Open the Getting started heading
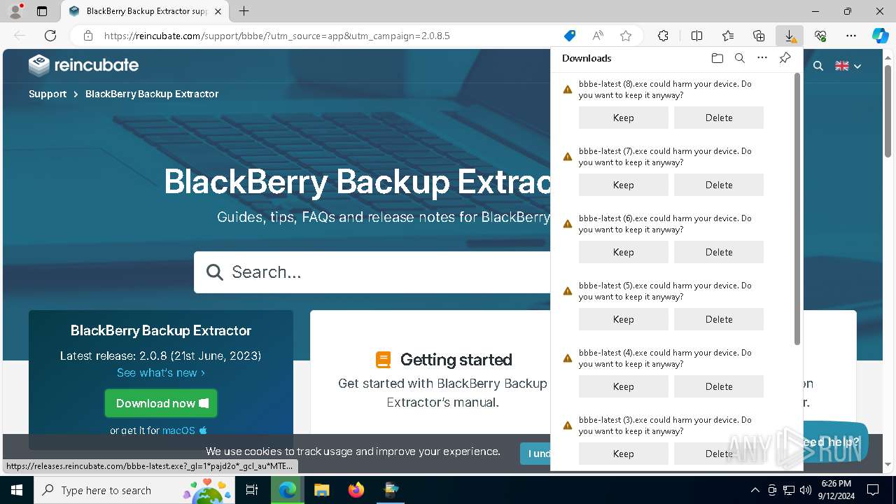Screen dimensions: 896x504 [456, 360]
